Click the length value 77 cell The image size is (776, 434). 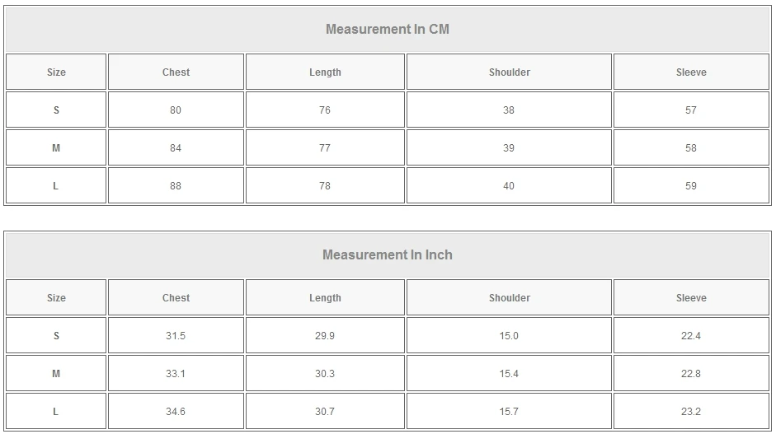click(325, 148)
